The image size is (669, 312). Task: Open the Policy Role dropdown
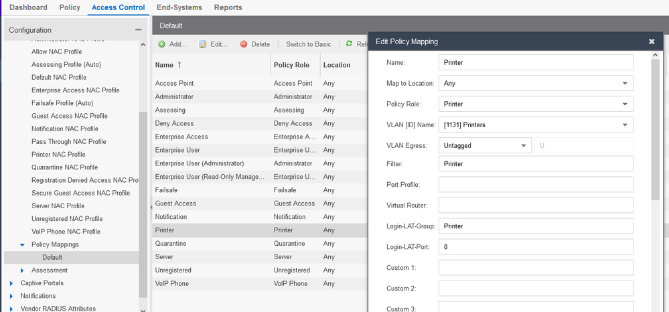pos(625,104)
